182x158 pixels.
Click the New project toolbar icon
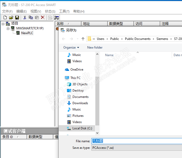coord(5,18)
